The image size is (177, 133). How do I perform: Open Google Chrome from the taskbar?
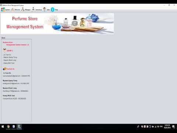pos(8,127)
